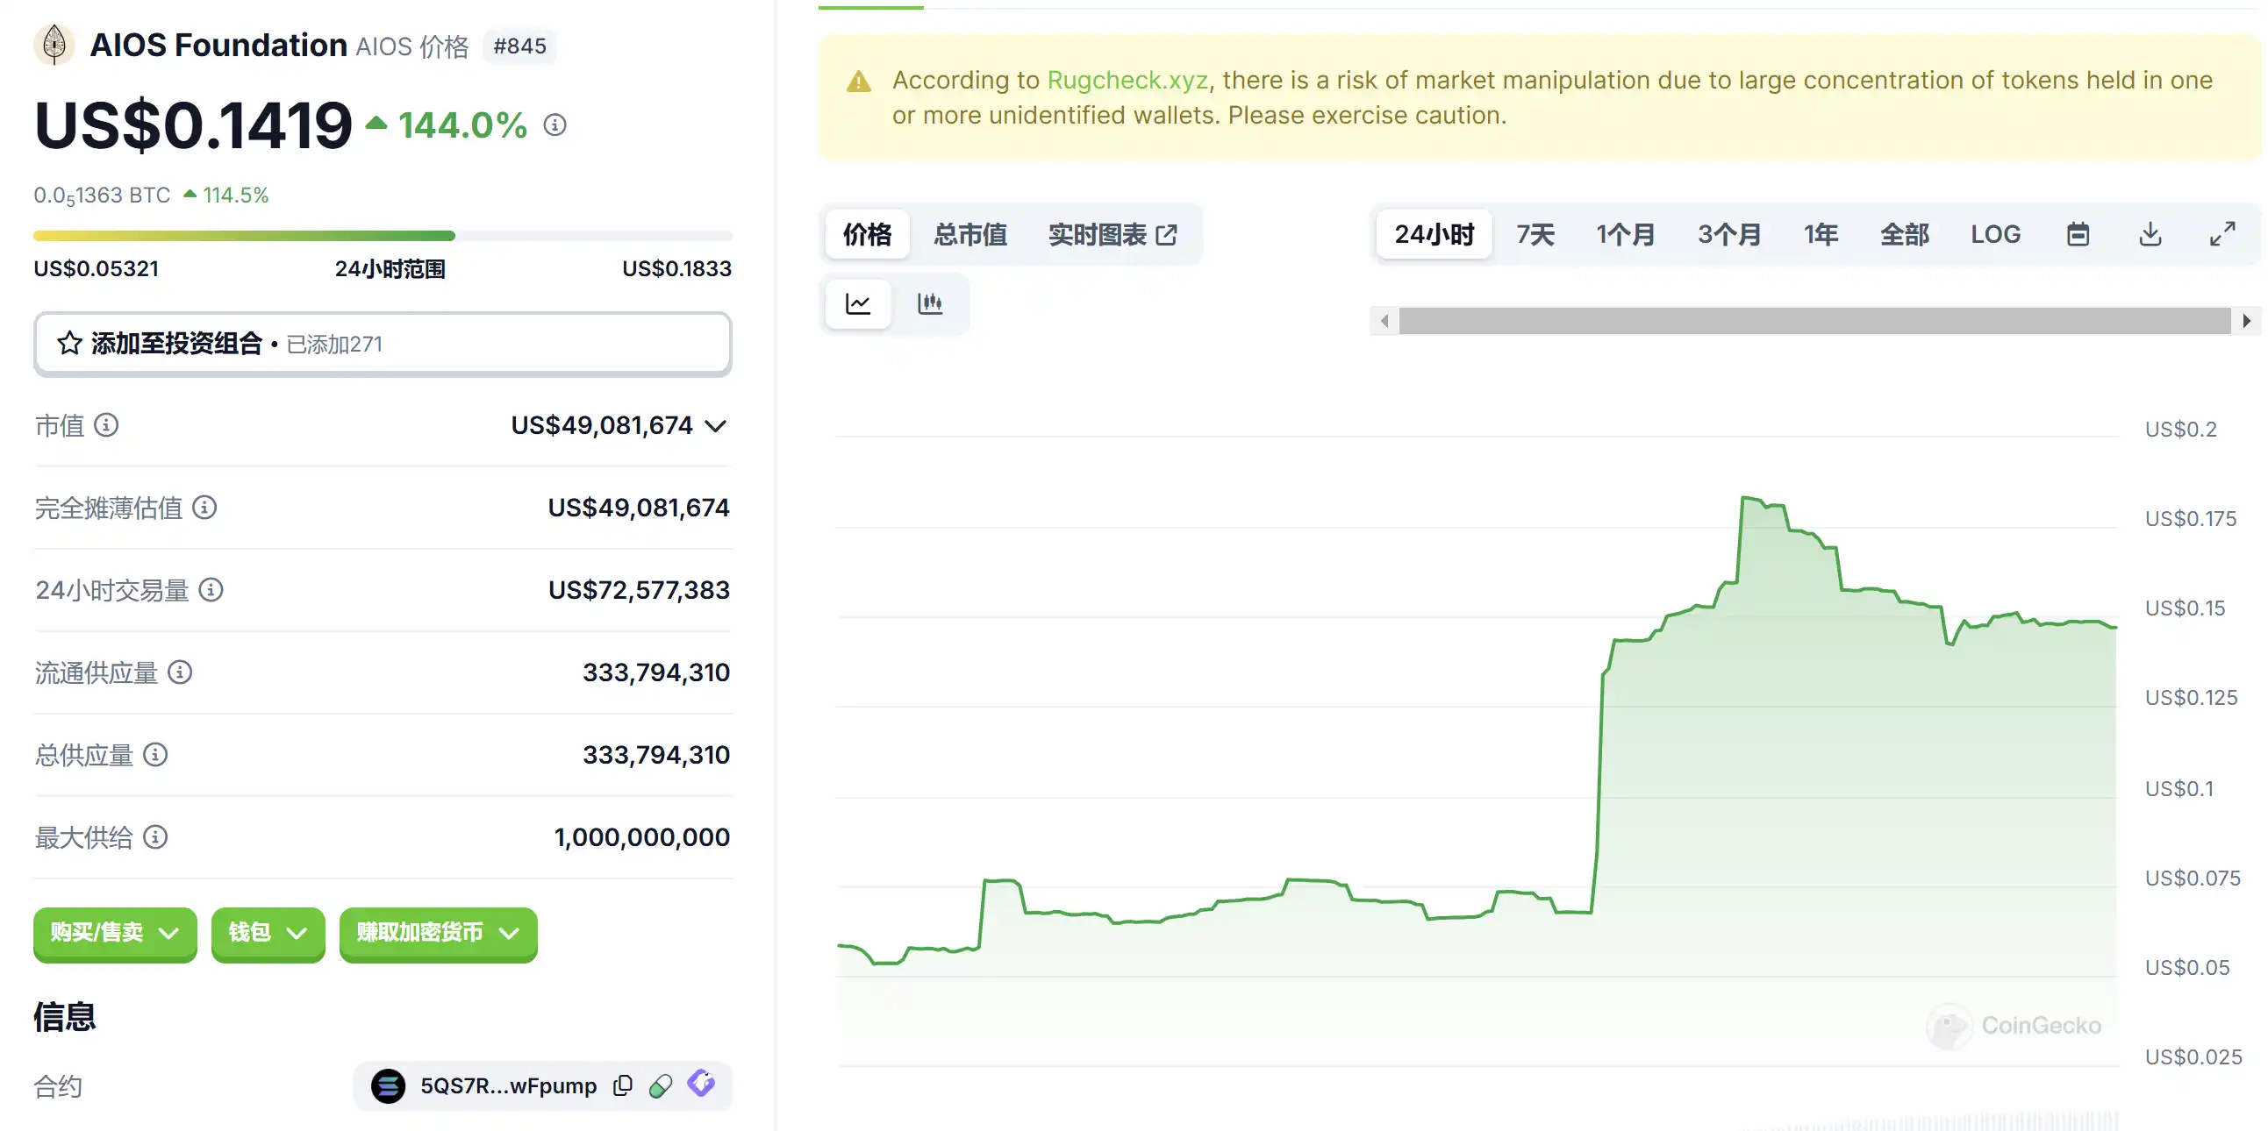The image size is (2268, 1131).
Task: Switch to the line chart view icon
Action: tap(857, 304)
